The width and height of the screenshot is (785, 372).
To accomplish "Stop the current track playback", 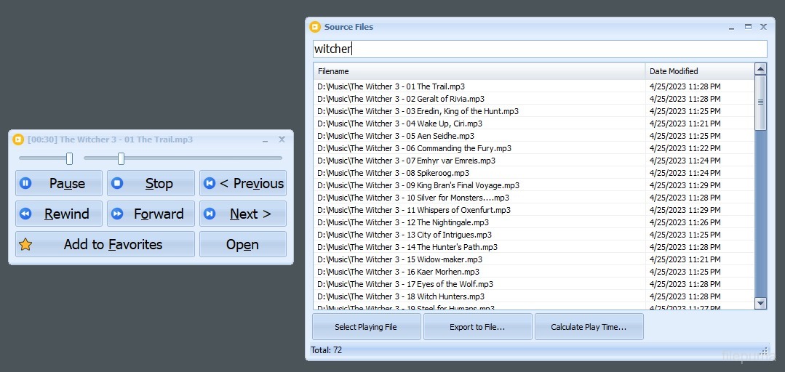I will coord(151,183).
